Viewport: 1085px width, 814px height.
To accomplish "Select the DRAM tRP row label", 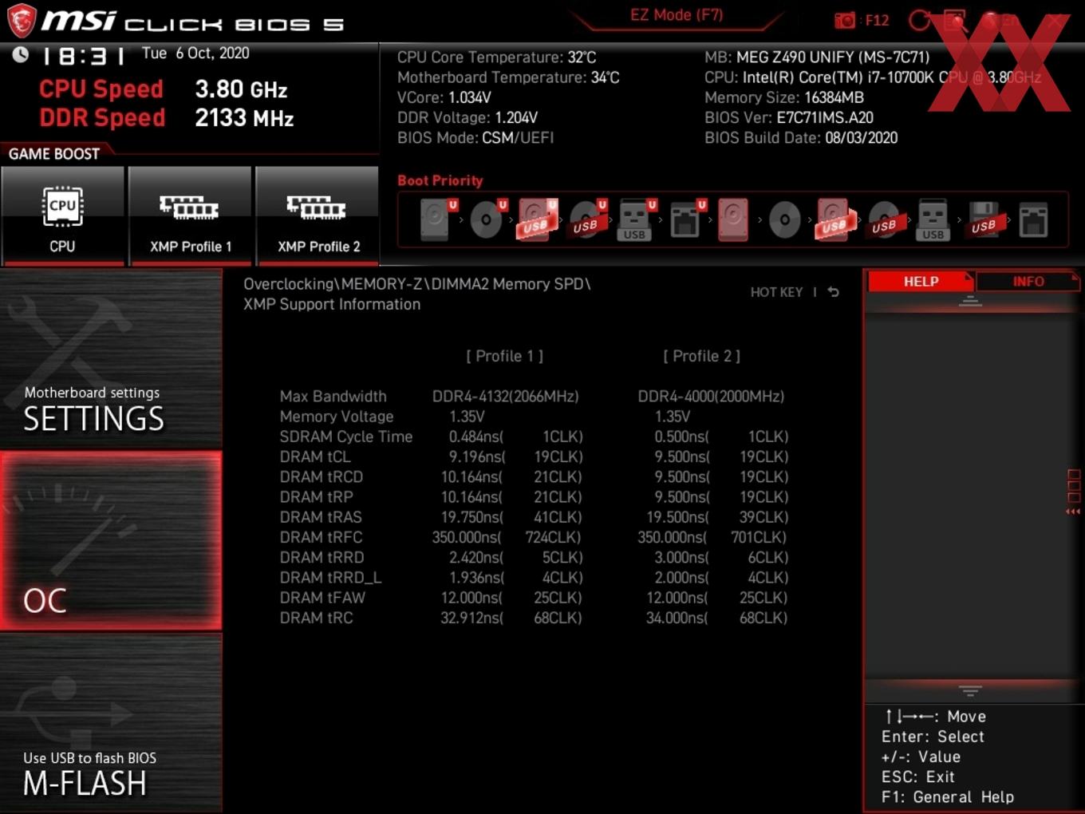I will [x=316, y=496].
